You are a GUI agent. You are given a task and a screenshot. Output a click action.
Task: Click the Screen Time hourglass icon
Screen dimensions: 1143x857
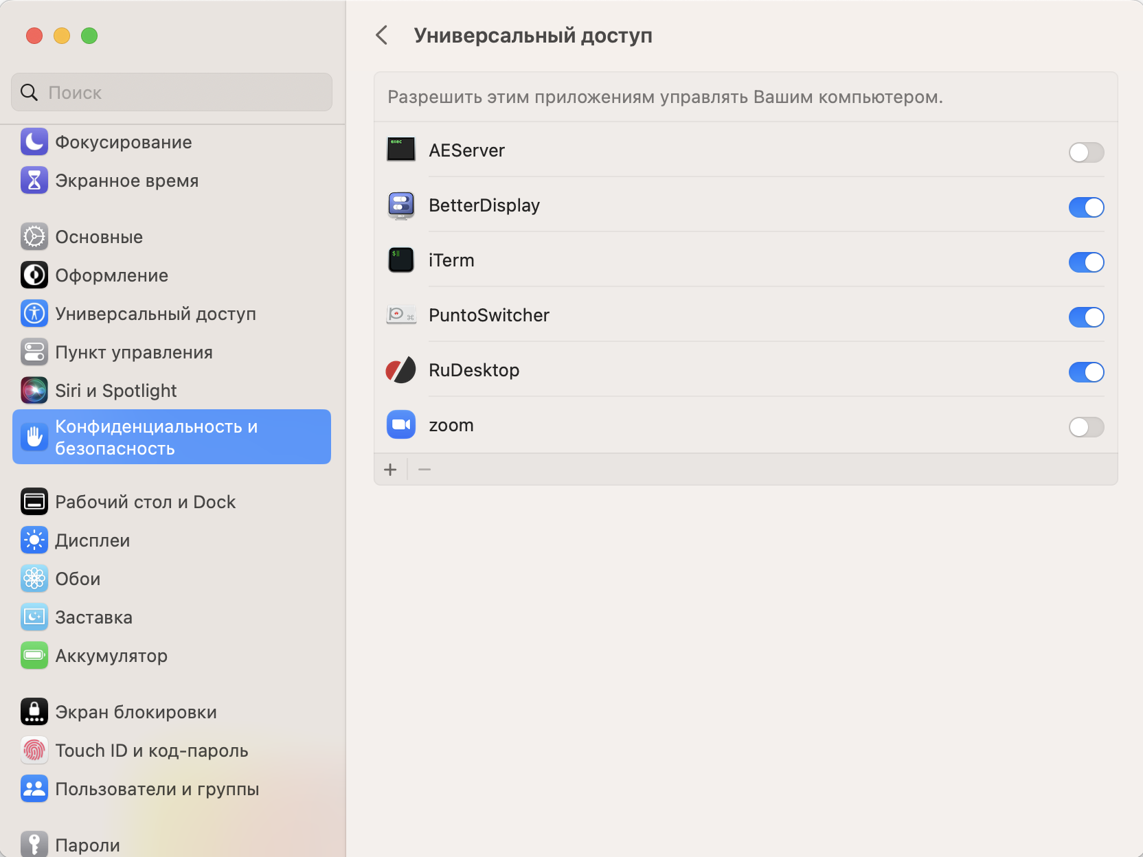[34, 181]
